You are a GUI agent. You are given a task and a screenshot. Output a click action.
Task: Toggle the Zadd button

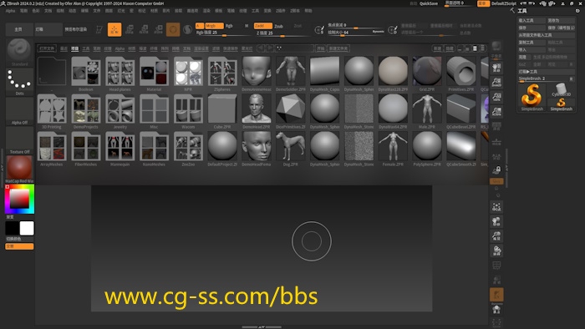[x=262, y=26]
